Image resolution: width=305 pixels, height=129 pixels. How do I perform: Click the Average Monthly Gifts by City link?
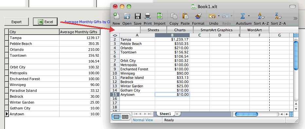click(x=87, y=22)
